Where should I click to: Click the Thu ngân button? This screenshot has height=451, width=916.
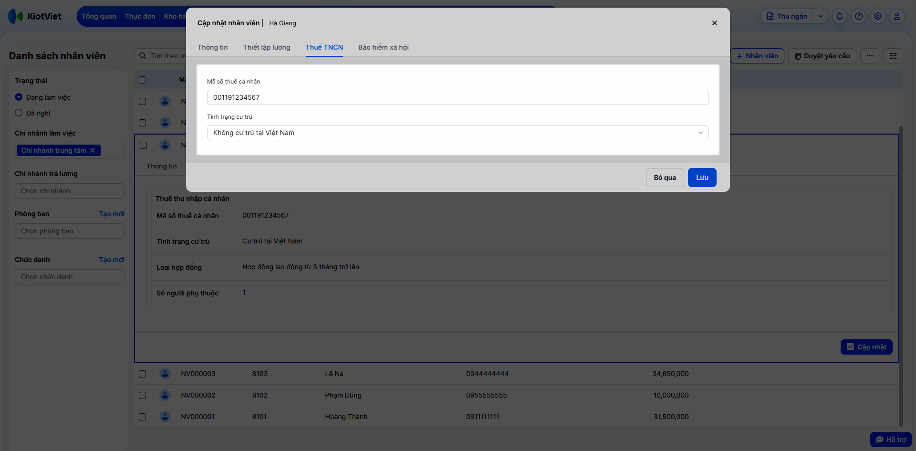[787, 16]
